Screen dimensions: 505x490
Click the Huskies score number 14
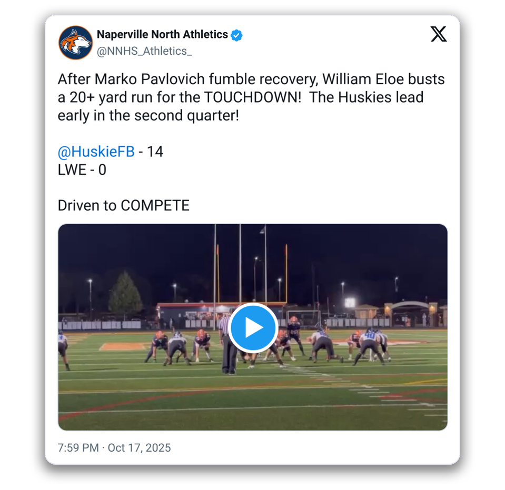155,152
